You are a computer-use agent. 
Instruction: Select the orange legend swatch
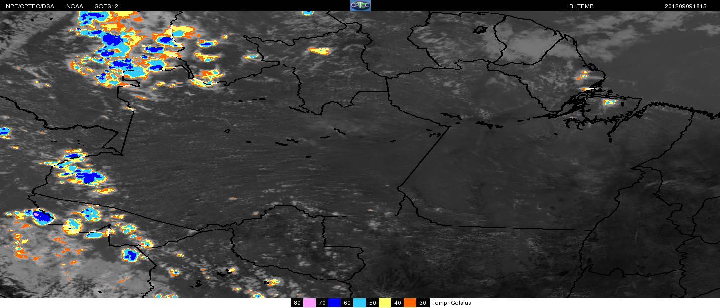point(410,303)
